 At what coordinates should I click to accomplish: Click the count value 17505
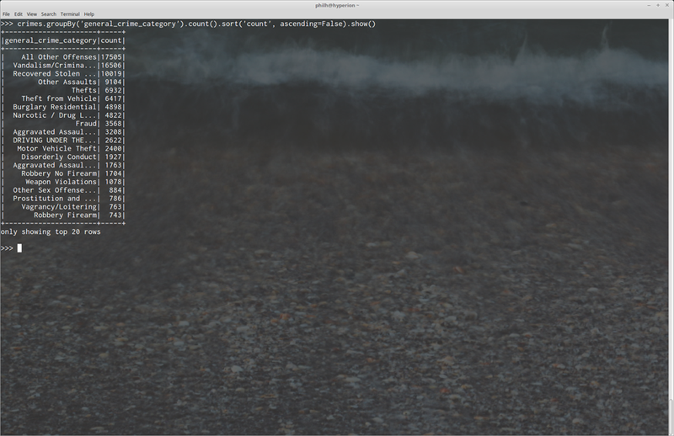111,57
